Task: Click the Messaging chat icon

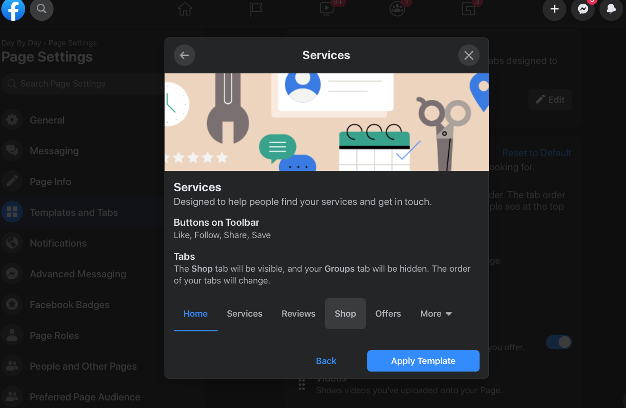Action: pos(12,151)
